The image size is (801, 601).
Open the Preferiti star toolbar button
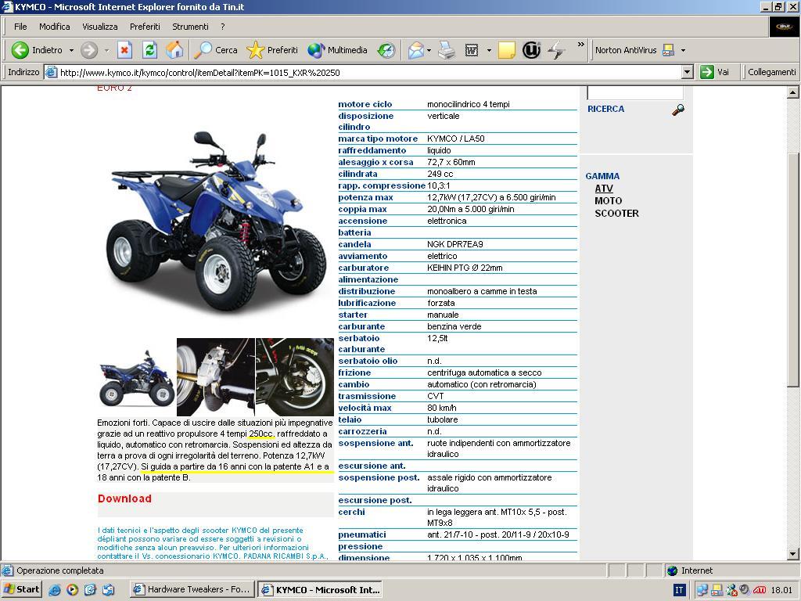pyautogui.click(x=272, y=50)
